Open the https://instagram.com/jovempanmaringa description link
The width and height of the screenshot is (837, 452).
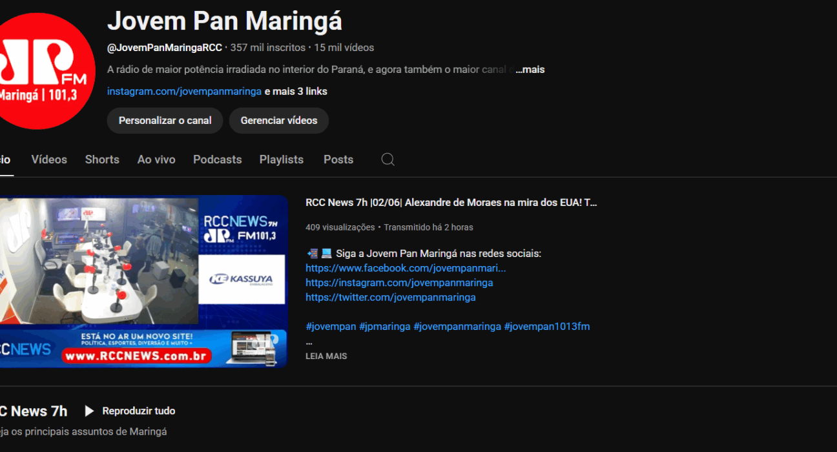(x=399, y=283)
